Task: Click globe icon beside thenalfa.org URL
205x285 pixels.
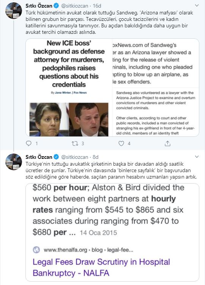Action: (36, 250)
